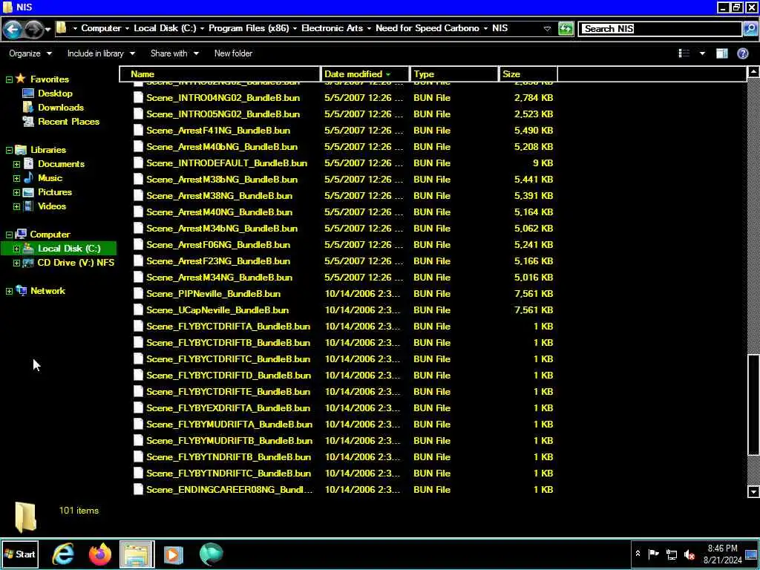Open Desktop in Favorites

tap(55, 94)
